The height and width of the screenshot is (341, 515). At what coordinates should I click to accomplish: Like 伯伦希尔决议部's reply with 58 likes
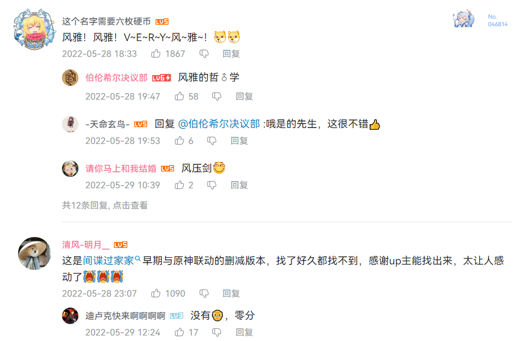[179, 96]
